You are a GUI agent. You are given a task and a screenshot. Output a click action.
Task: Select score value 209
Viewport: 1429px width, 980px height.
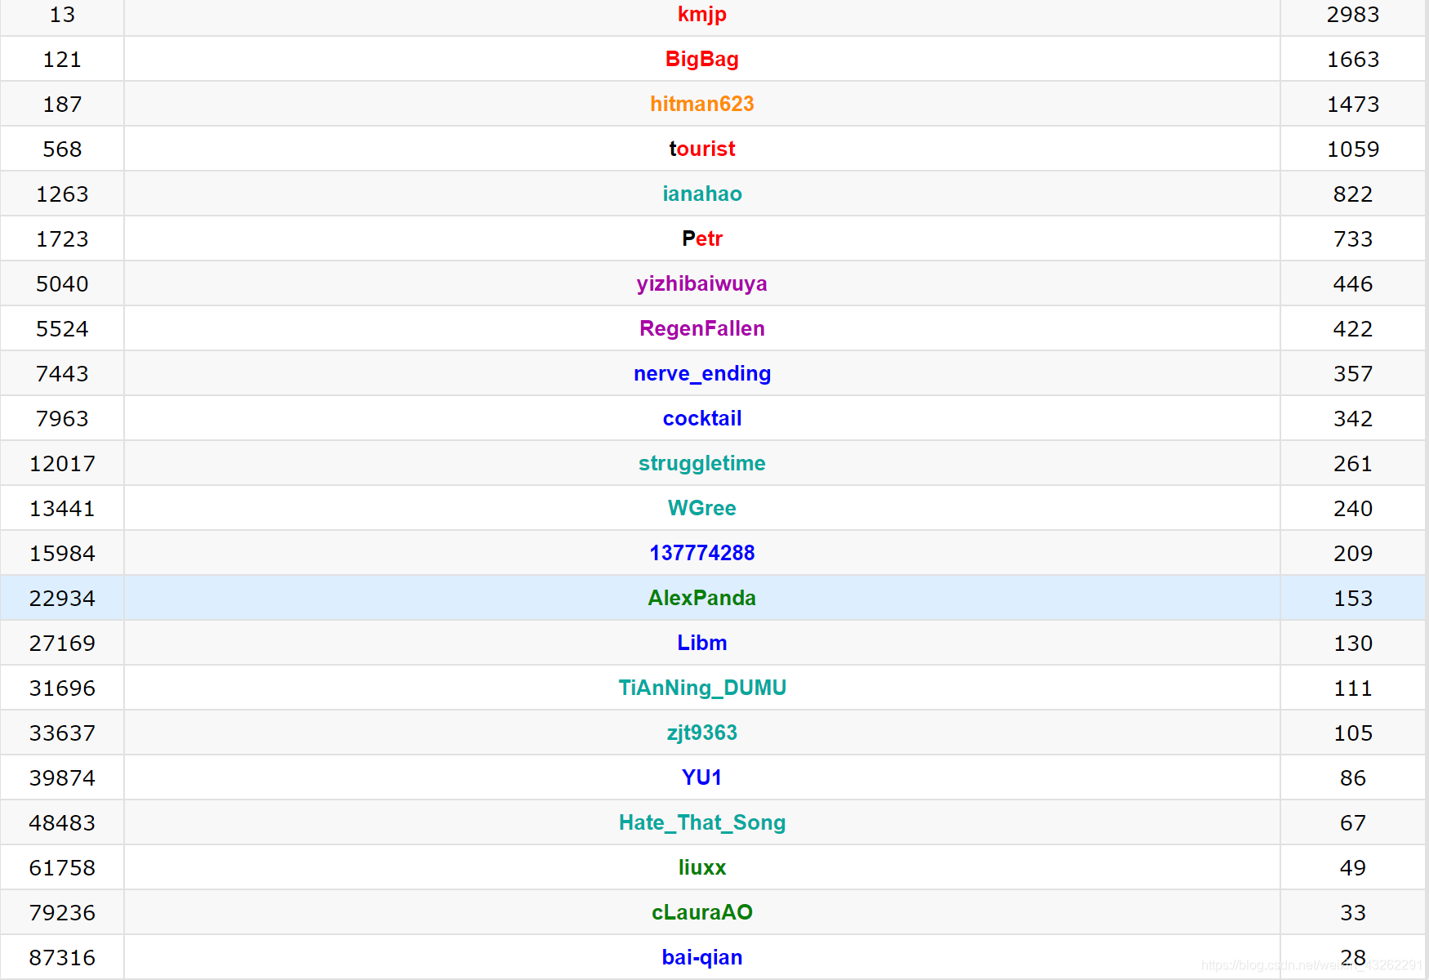pos(1352,553)
